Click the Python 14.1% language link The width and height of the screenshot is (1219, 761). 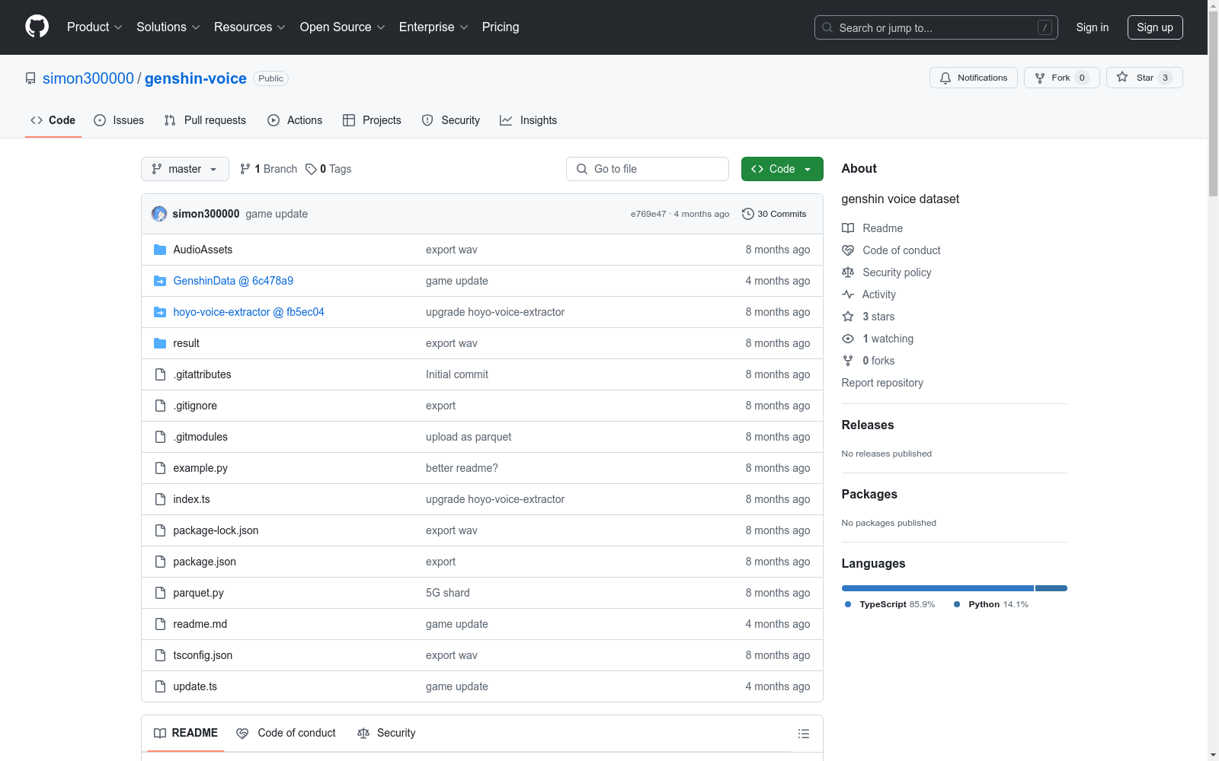tap(991, 604)
